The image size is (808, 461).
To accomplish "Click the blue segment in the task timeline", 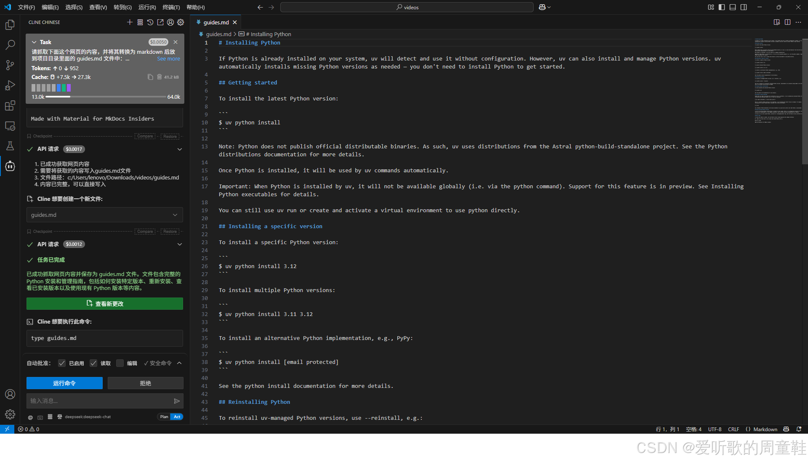I will (59, 88).
